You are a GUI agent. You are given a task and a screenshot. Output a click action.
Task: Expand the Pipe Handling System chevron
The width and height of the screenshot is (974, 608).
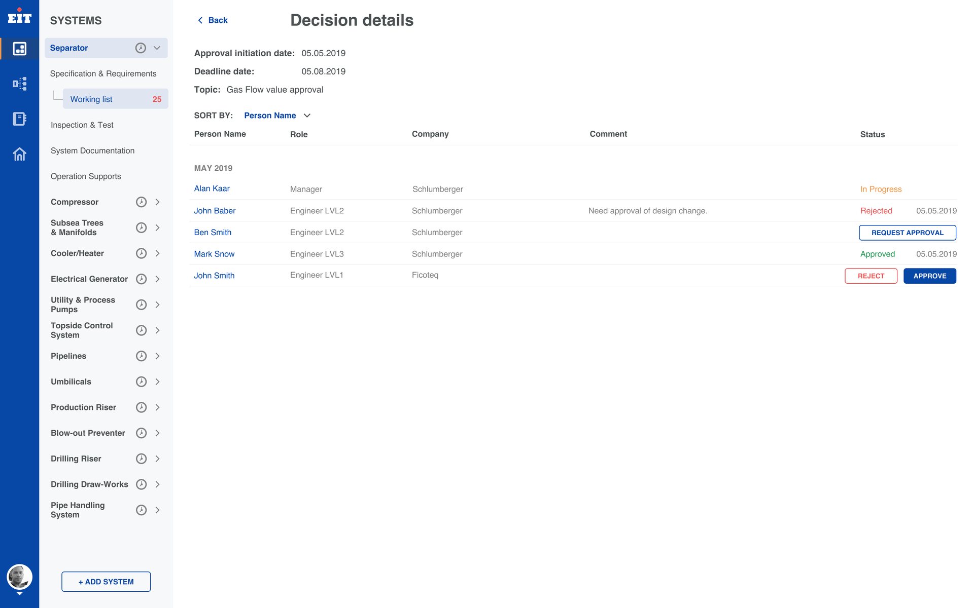(x=157, y=510)
